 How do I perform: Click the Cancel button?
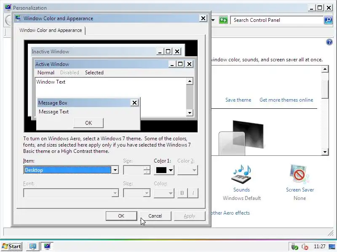tap(155, 216)
